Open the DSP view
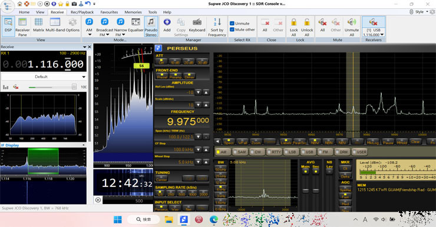The image size is (436, 227). point(8,26)
